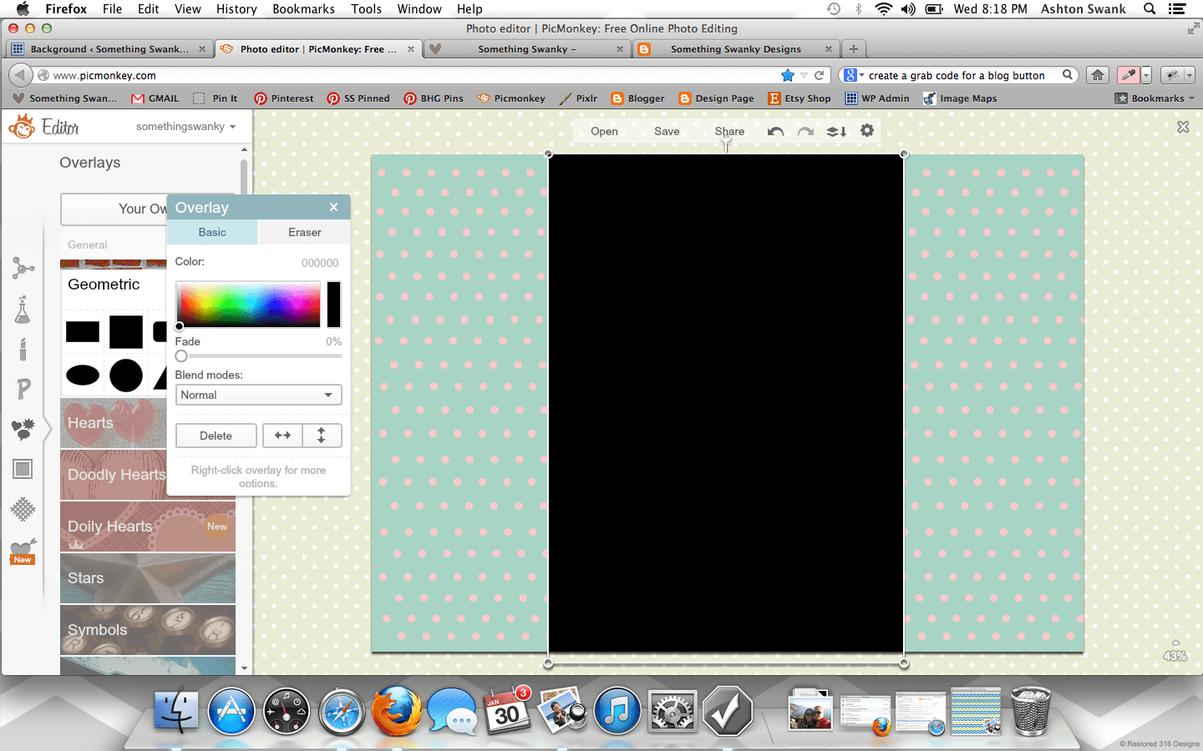Click the undo arrow in top toolbar
1203x751 pixels.
pyautogui.click(x=775, y=131)
